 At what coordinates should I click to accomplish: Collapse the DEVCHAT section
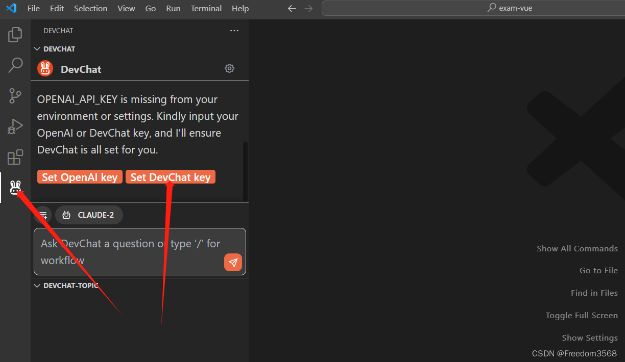coord(54,49)
